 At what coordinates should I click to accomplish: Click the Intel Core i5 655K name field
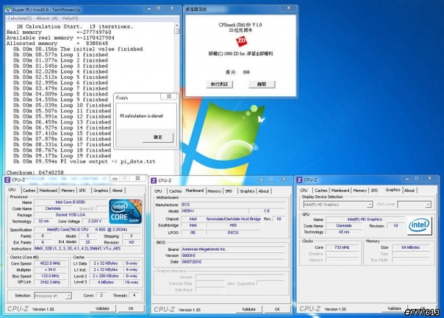click(x=71, y=202)
